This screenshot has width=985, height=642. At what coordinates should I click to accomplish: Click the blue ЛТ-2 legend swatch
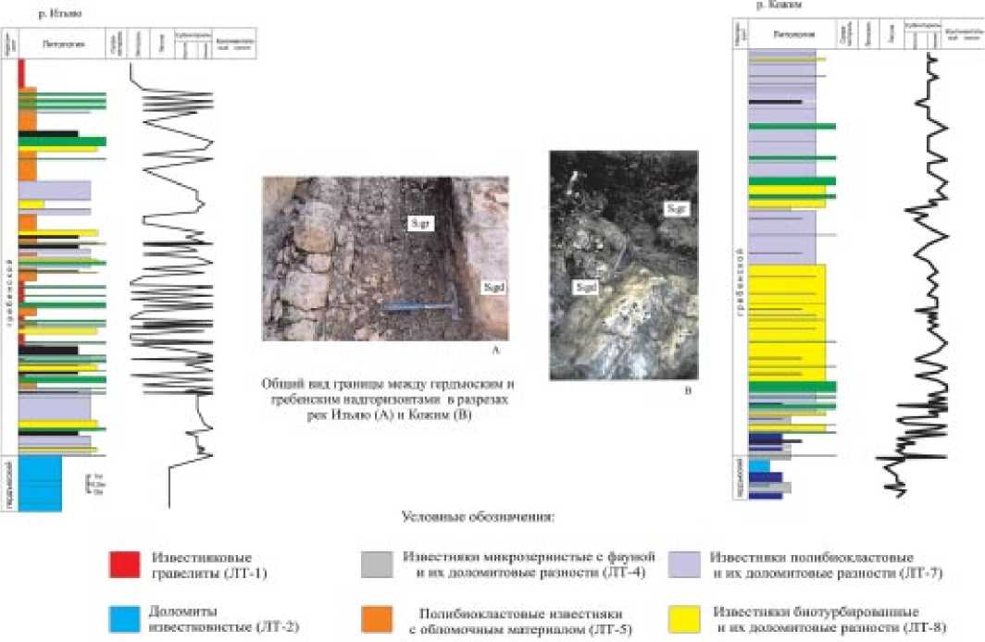[x=124, y=619]
